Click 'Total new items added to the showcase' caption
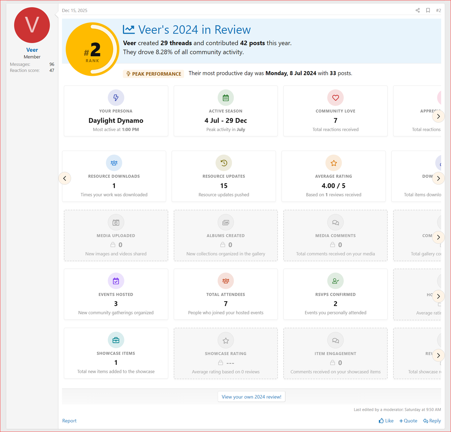 click(x=116, y=372)
